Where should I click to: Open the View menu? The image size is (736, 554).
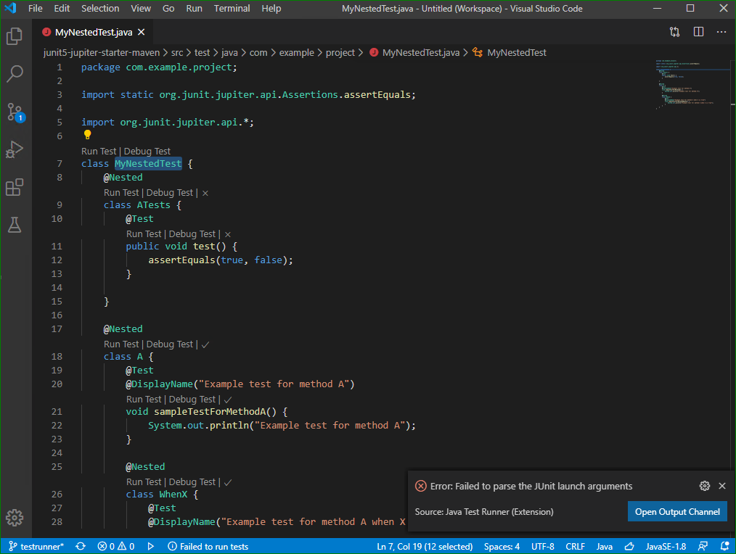coord(141,9)
